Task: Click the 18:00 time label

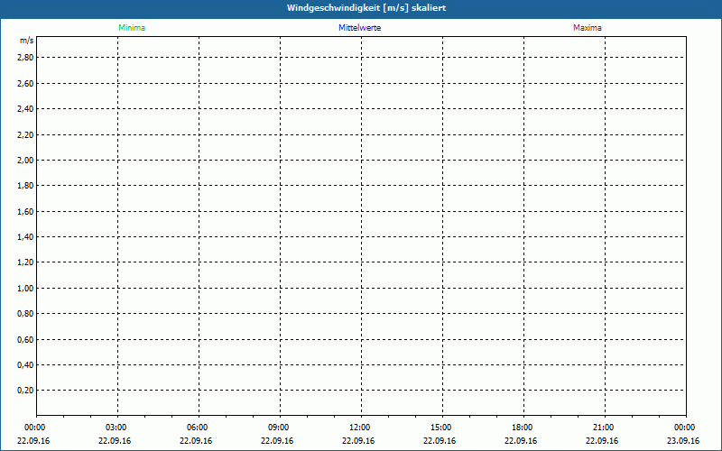Action: tap(523, 428)
